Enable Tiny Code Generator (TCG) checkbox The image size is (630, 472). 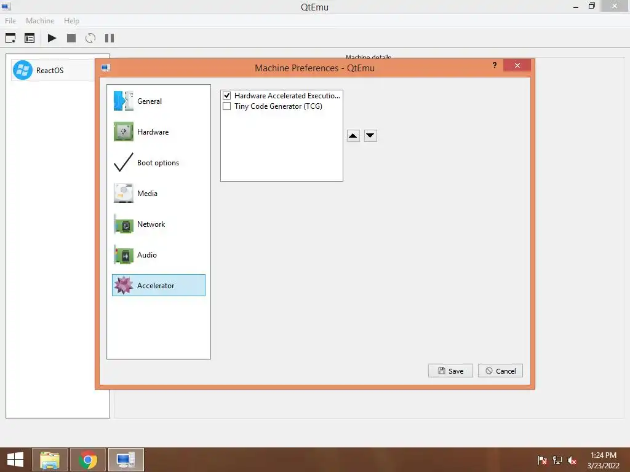[x=226, y=106]
